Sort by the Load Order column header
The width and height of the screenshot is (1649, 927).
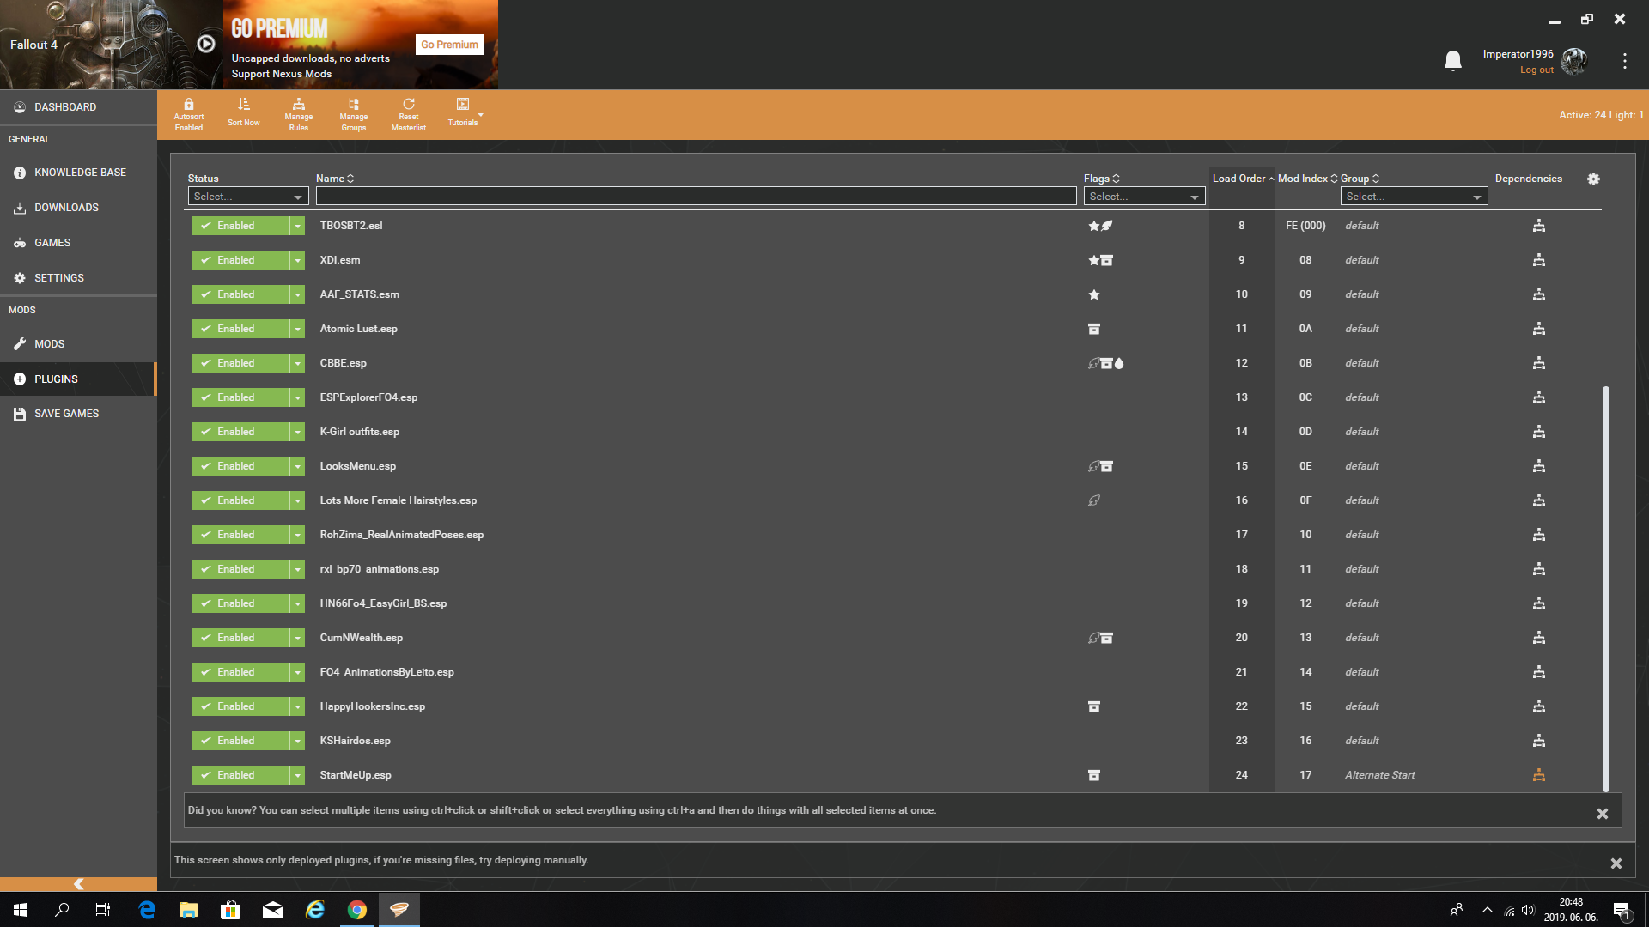[1243, 179]
